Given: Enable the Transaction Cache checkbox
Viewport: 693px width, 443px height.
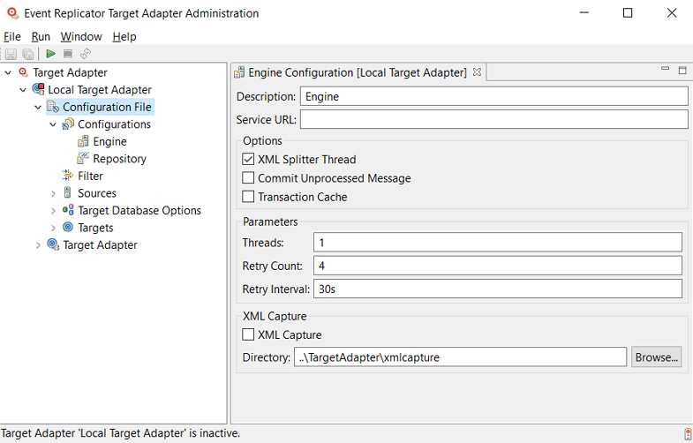Looking at the screenshot, I should (248, 197).
